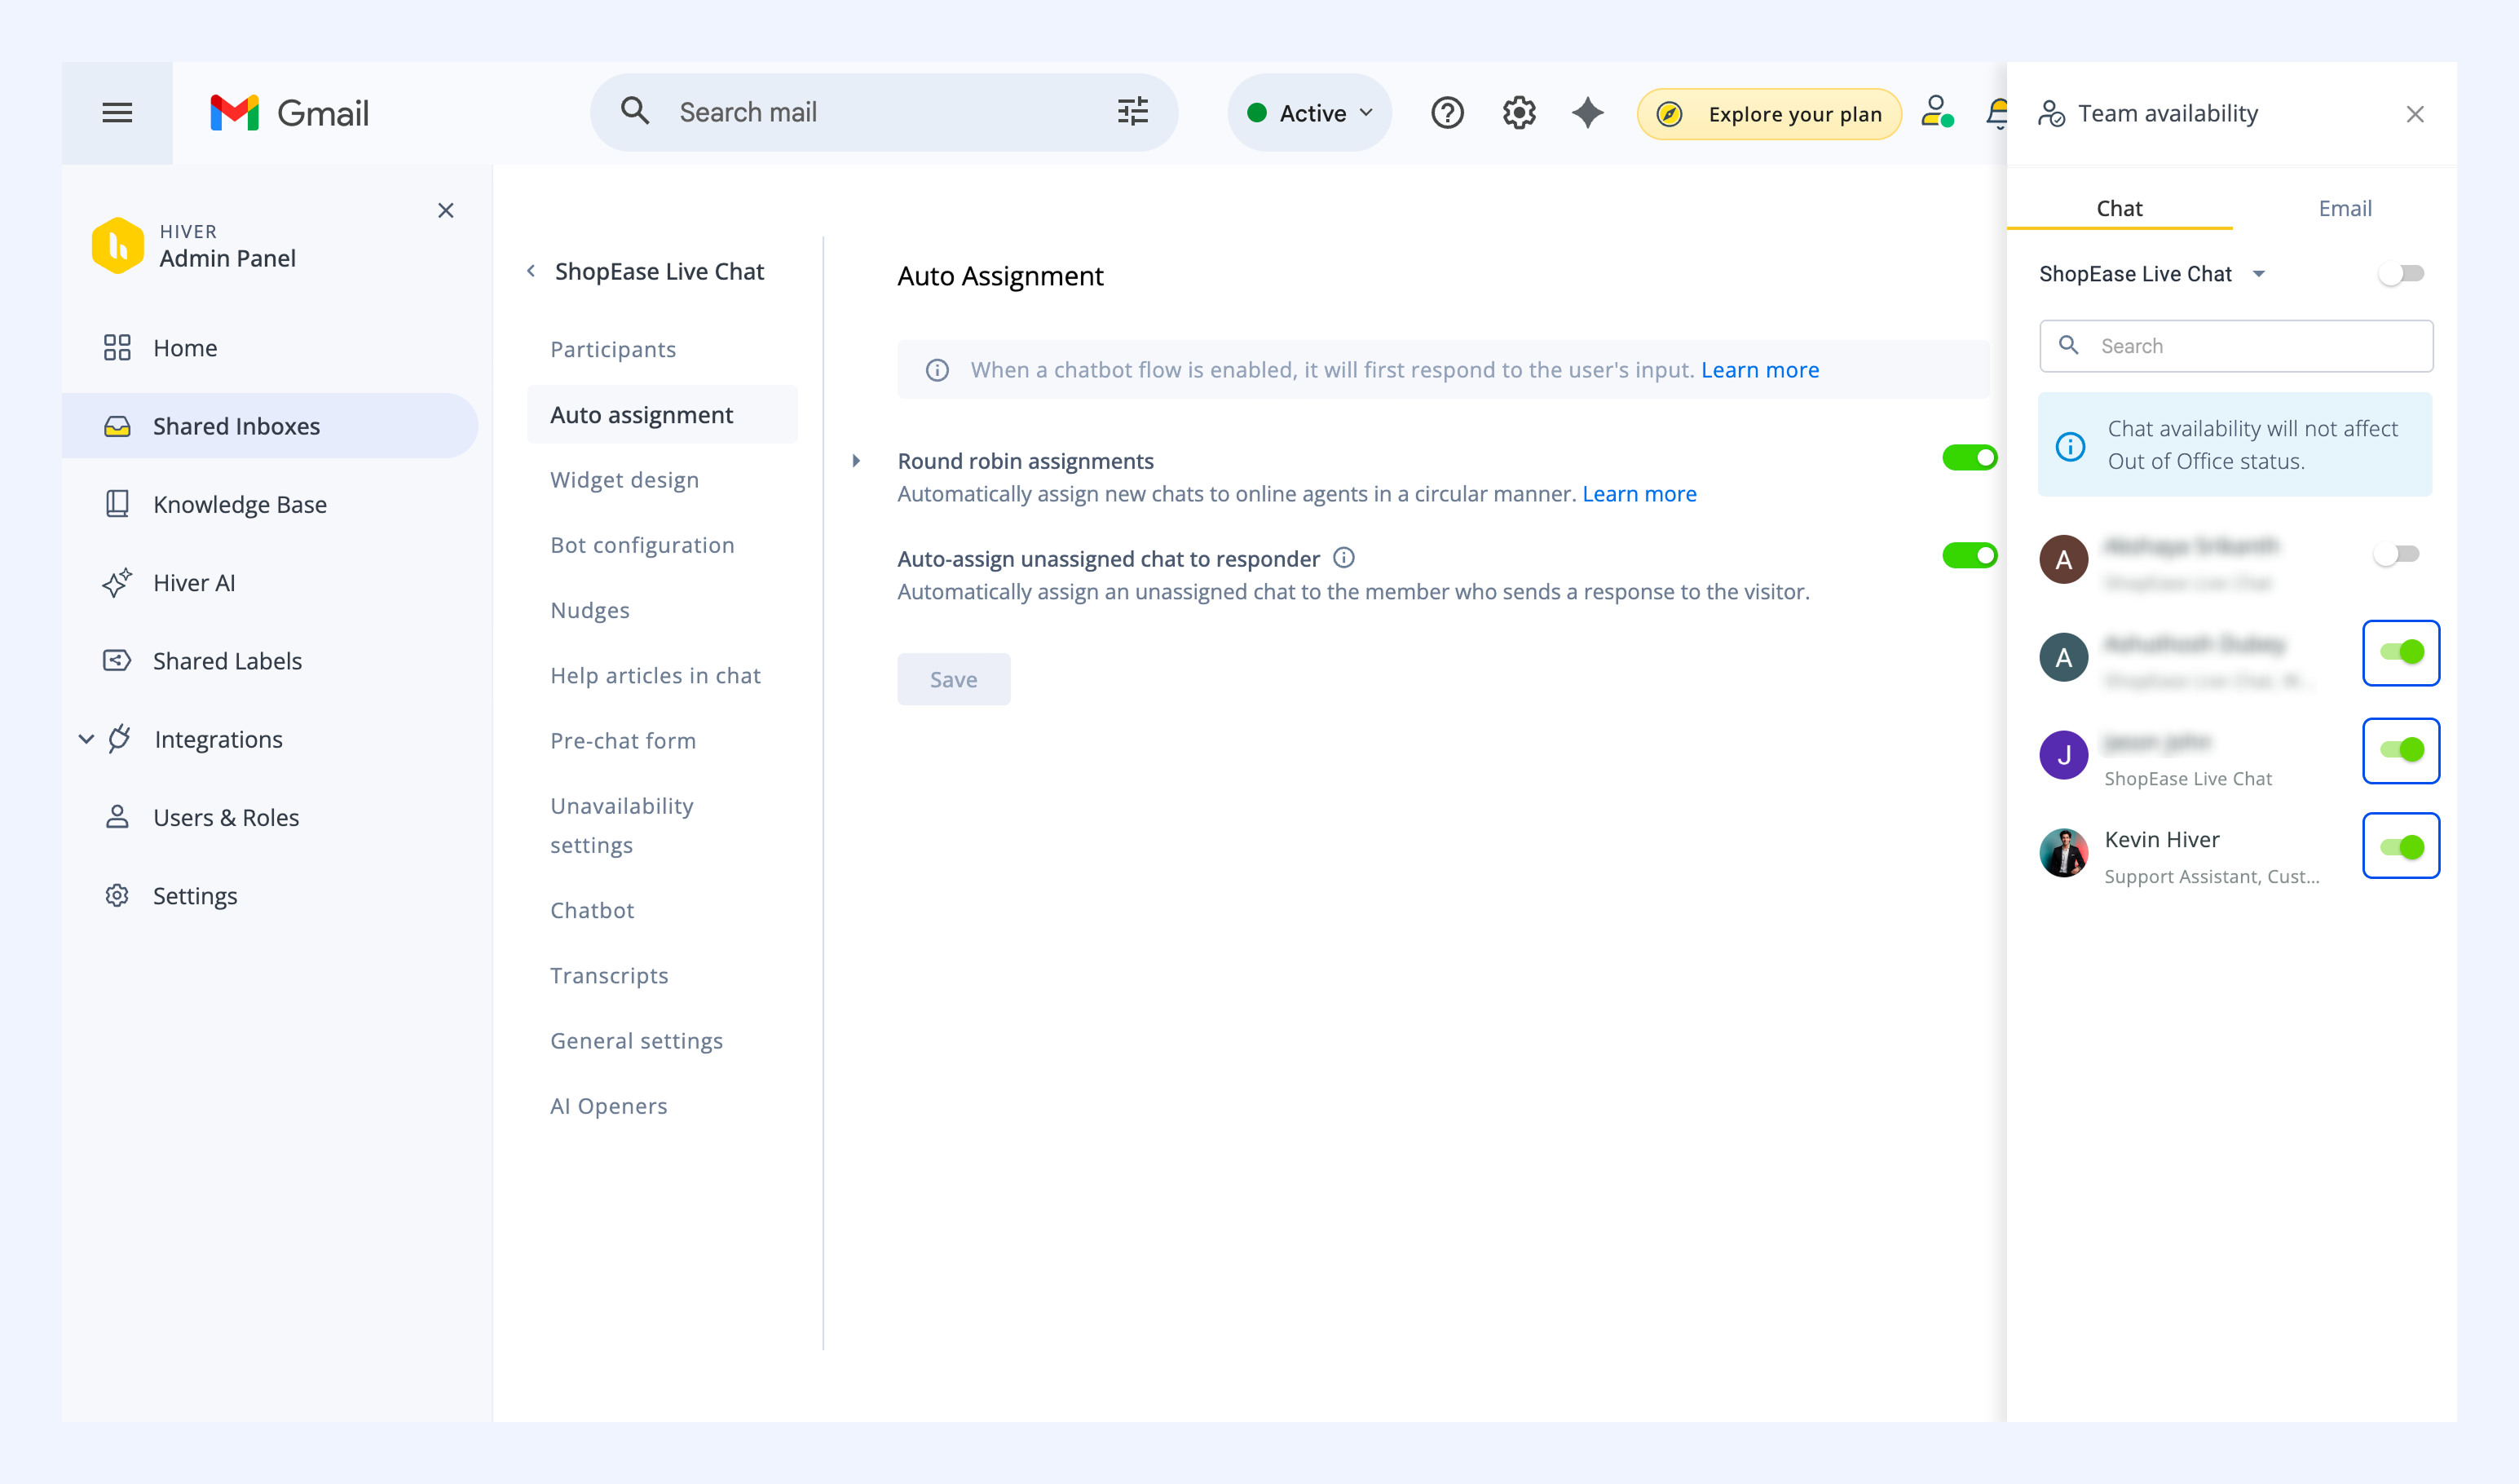Click the team availability Search field
The width and height of the screenshot is (2519, 1484).
2236,346
